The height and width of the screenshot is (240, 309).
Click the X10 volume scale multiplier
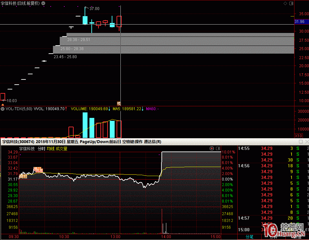point(299,136)
